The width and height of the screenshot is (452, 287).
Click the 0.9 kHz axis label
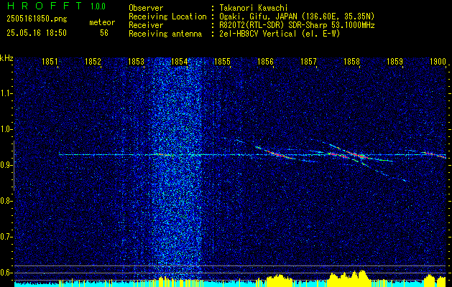click(x=6, y=165)
